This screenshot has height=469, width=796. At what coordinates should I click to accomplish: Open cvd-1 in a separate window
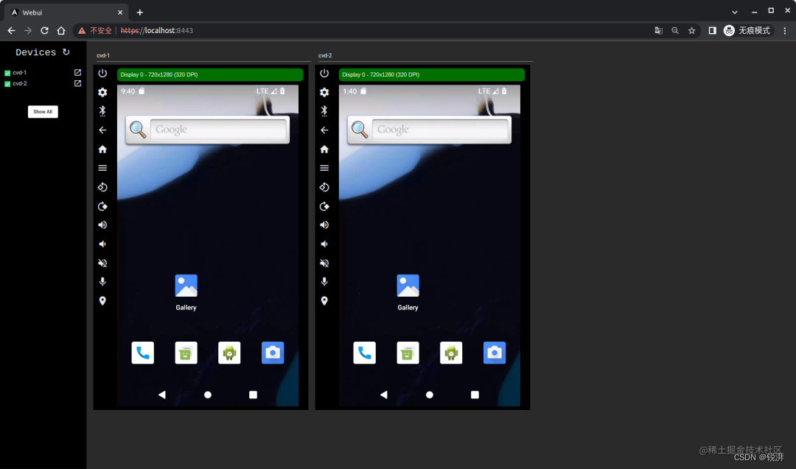[77, 72]
